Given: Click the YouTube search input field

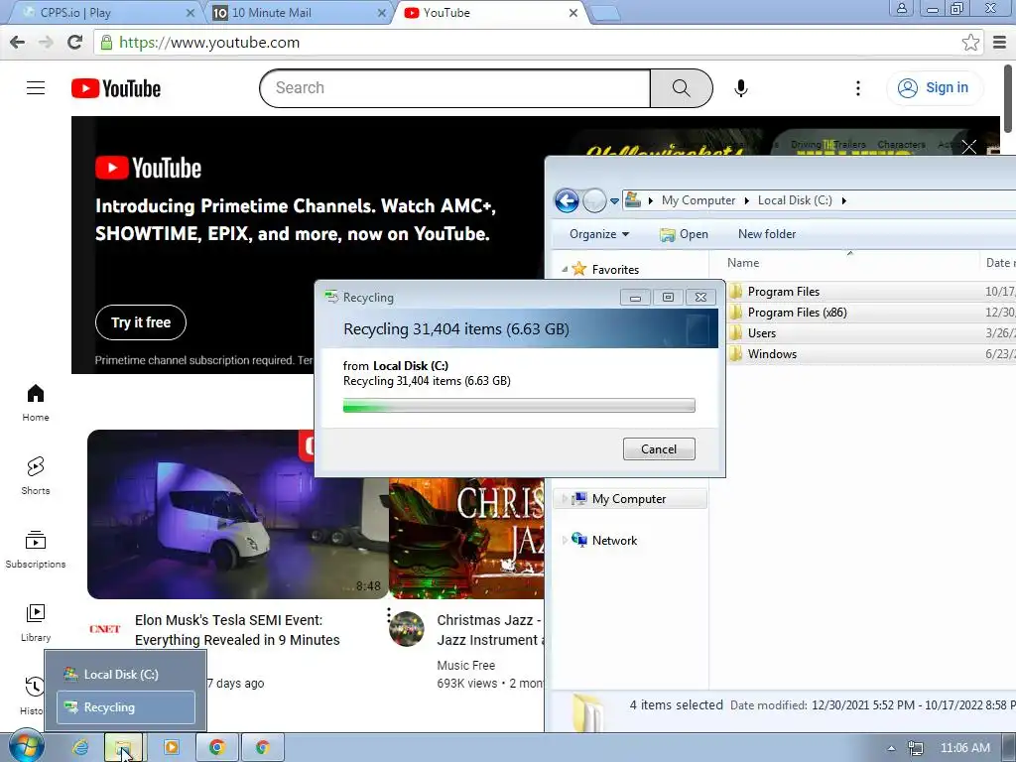Looking at the screenshot, I should 454,88.
